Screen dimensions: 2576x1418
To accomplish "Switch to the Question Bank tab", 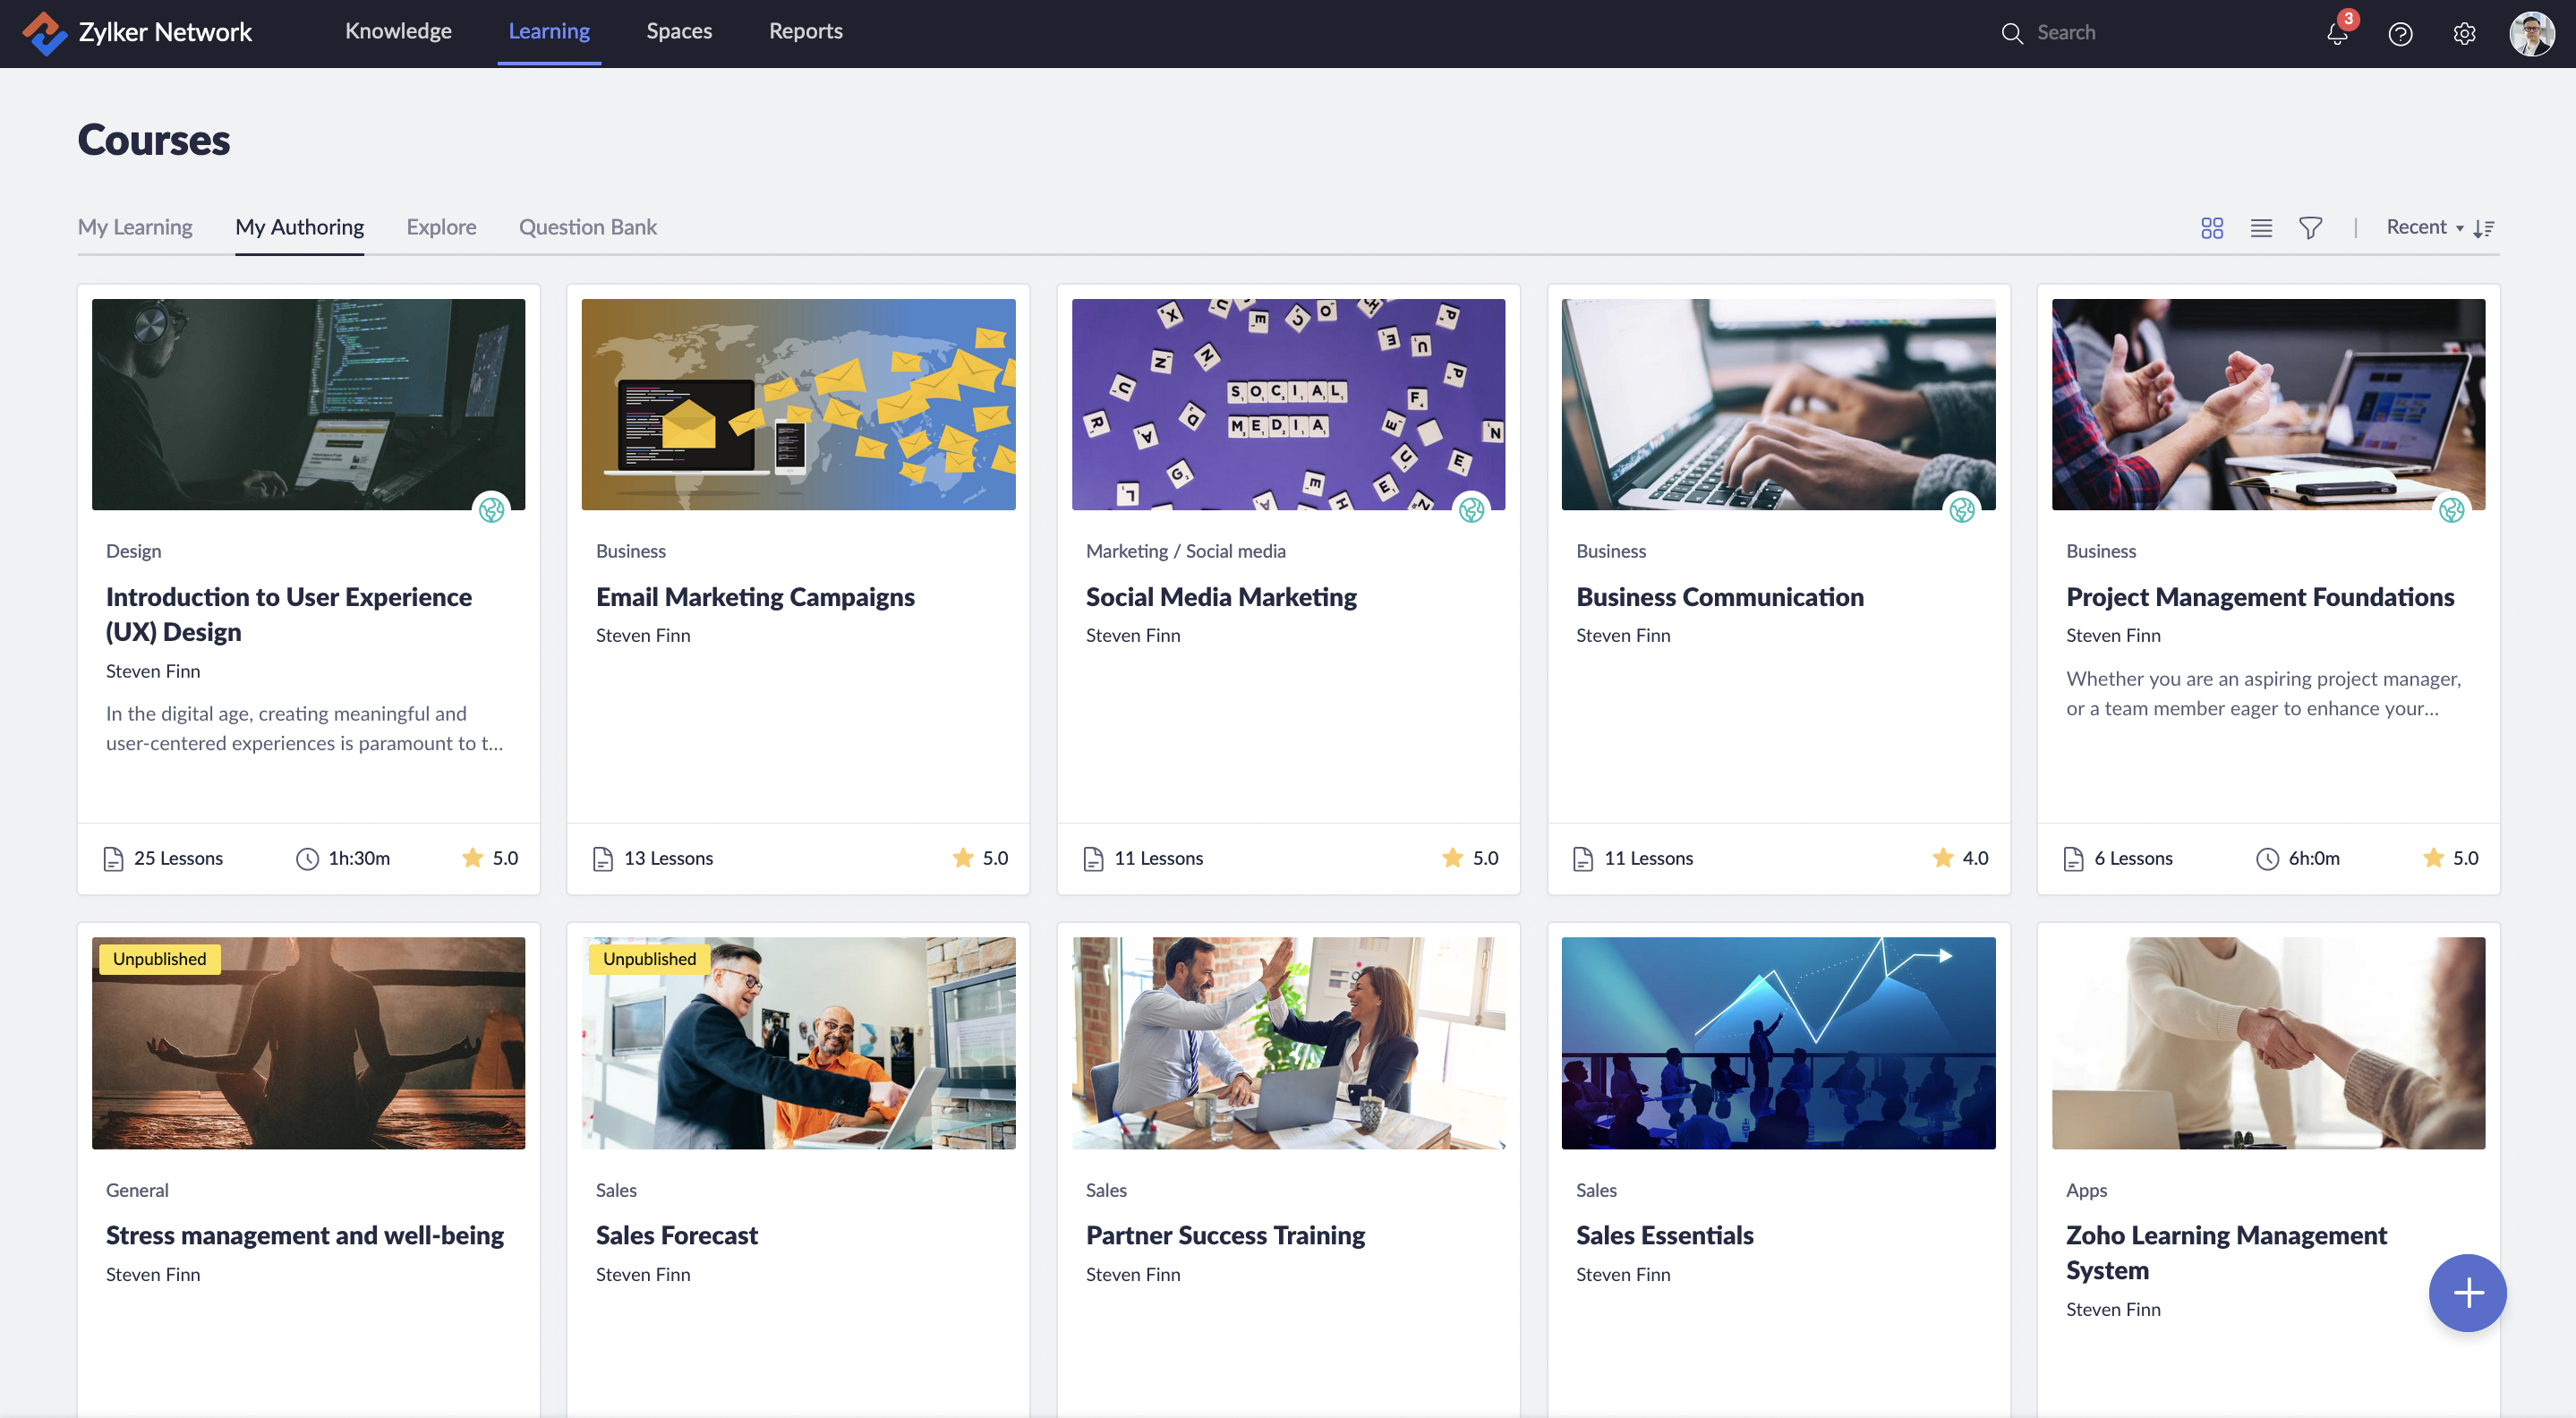I will click(x=587, y=227).
